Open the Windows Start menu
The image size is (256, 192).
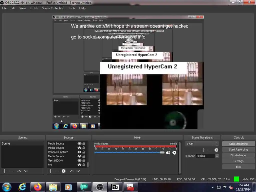point(7,187)
